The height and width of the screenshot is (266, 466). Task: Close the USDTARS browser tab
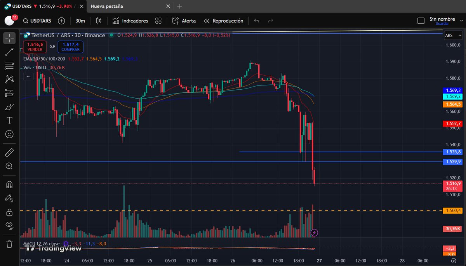pyautogui.click(x=81, y=6)
